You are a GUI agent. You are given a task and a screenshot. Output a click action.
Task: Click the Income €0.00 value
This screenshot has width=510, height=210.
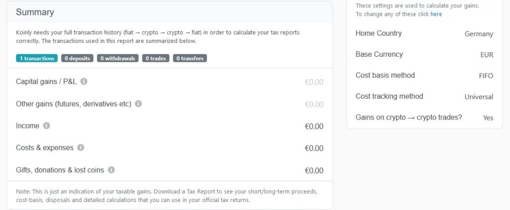tap(314, 126)
